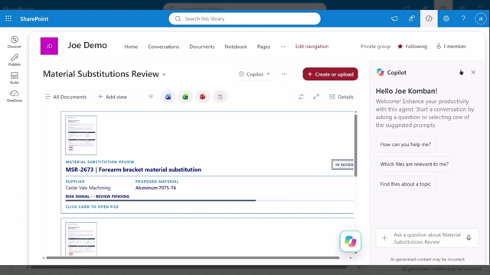Open Publish in the left rail

pos(15,60)
